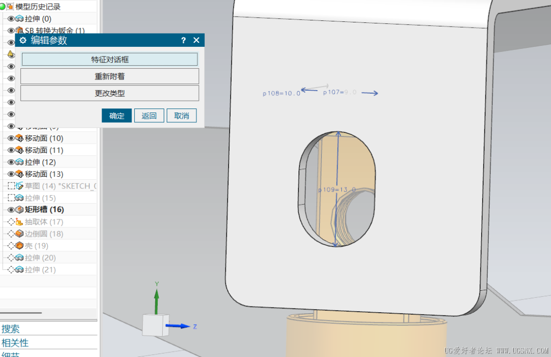Select 拉伸 (20) in the history tree
Screen dimensions: 551x357
(40, 257)
